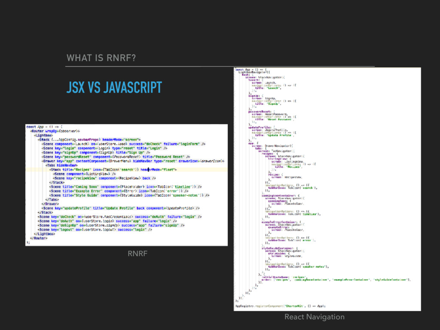Image resolution: width=440 pixels, height=330 pixels.
Task: Click the 'RNRF' caption under left code
Action: point(137,254)
